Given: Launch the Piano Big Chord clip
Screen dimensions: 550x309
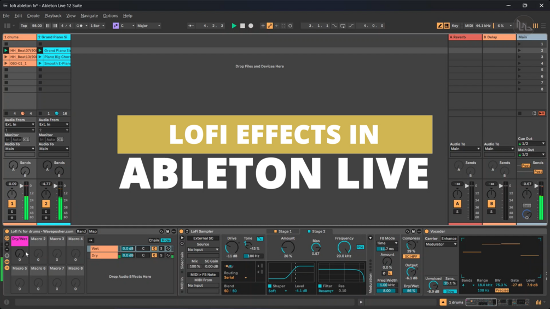Looking at the screenshot, I should [x=40, y=57].
